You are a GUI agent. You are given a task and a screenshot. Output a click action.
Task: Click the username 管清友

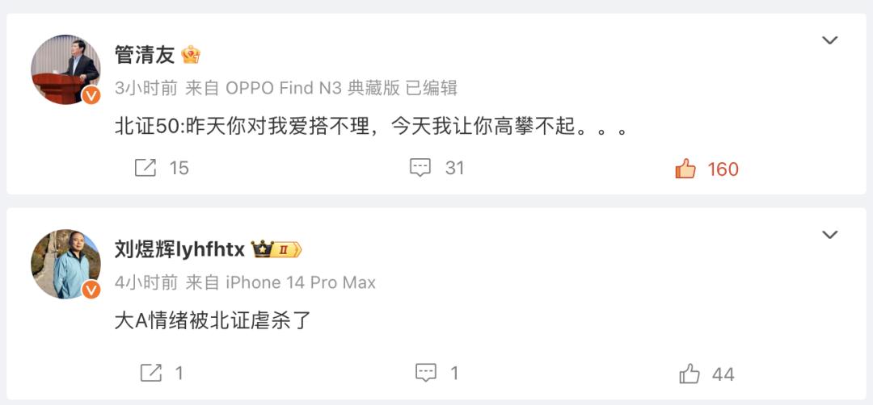tap(145, 55)
